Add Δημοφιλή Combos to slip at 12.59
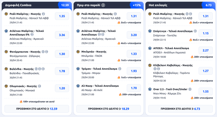217x117 pixels. tap(37, 109)
